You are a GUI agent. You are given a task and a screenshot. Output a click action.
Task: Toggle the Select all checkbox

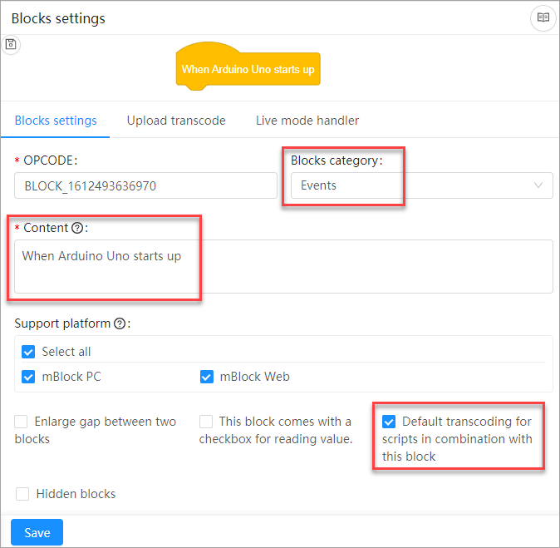point(29,352)
